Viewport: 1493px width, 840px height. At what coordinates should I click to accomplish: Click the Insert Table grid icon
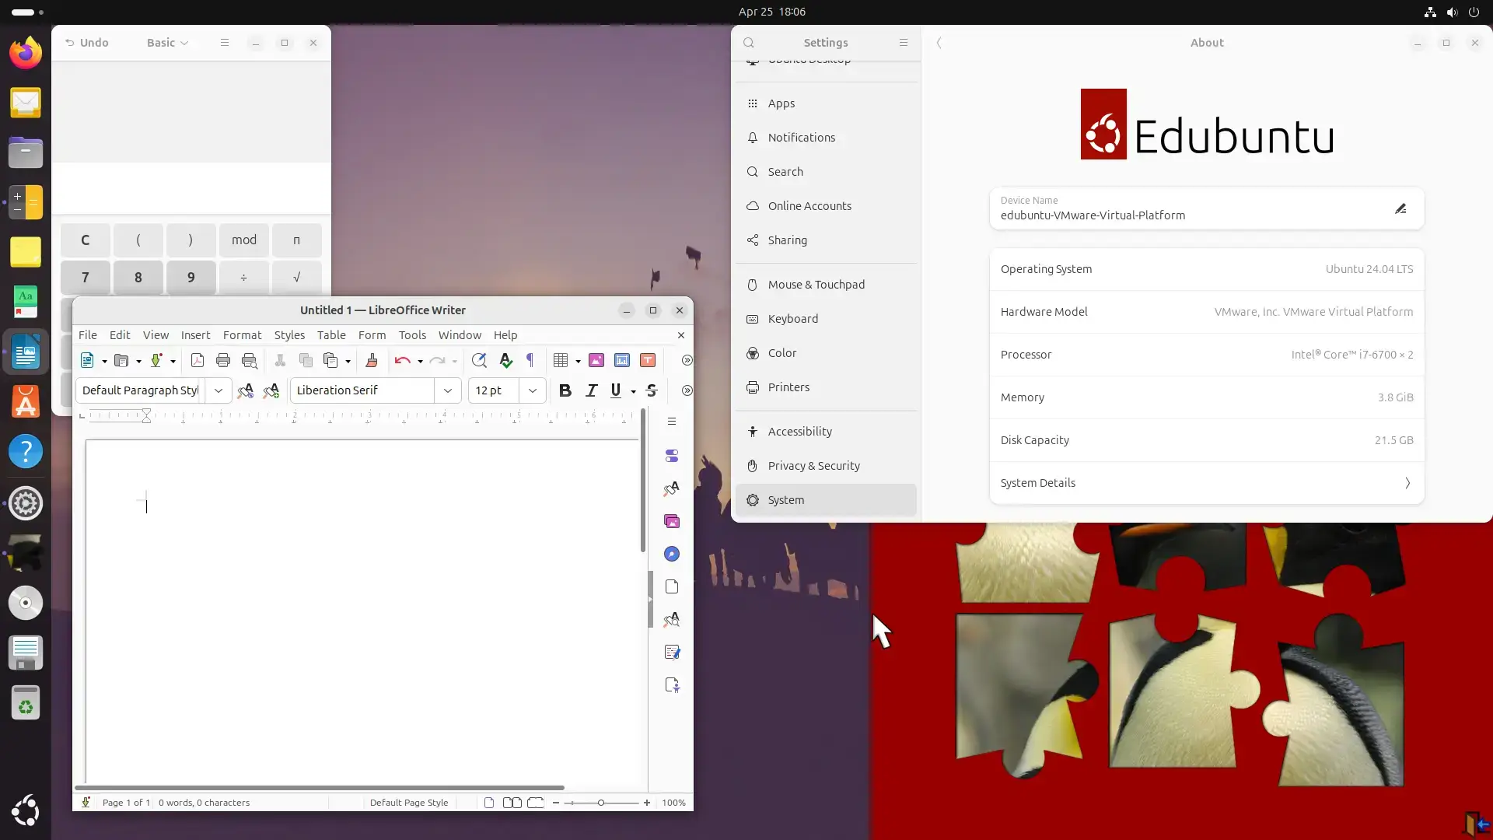[561, 360]
